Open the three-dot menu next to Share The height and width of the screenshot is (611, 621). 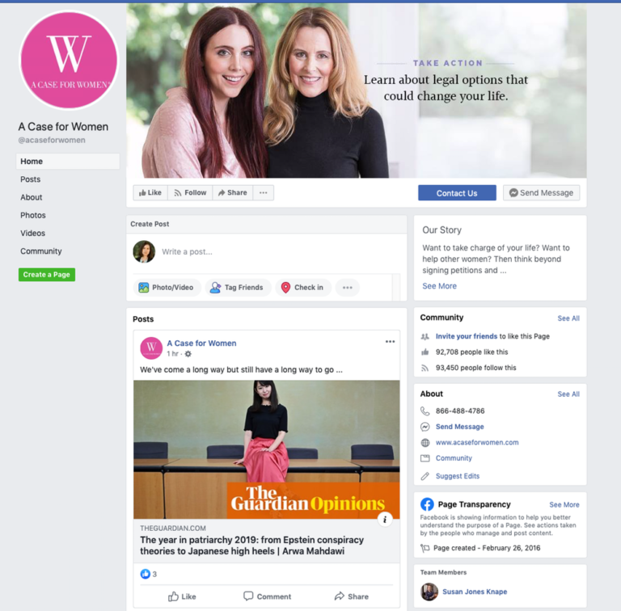[264, 192]
